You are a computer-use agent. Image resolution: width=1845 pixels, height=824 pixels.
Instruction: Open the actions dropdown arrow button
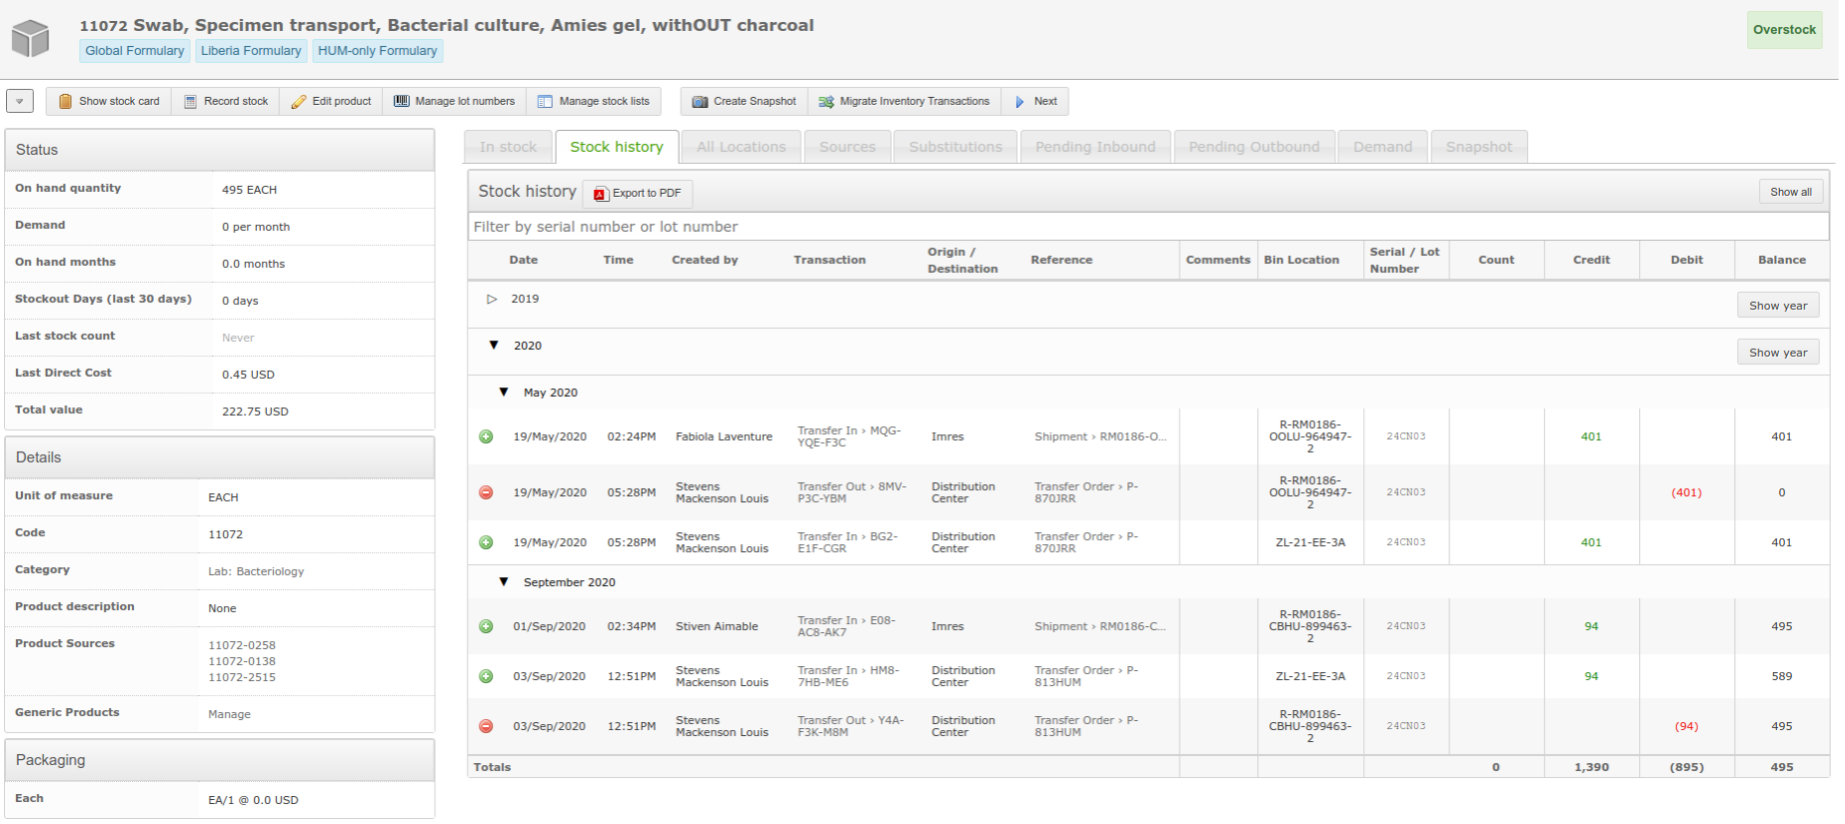pos(20,101)
